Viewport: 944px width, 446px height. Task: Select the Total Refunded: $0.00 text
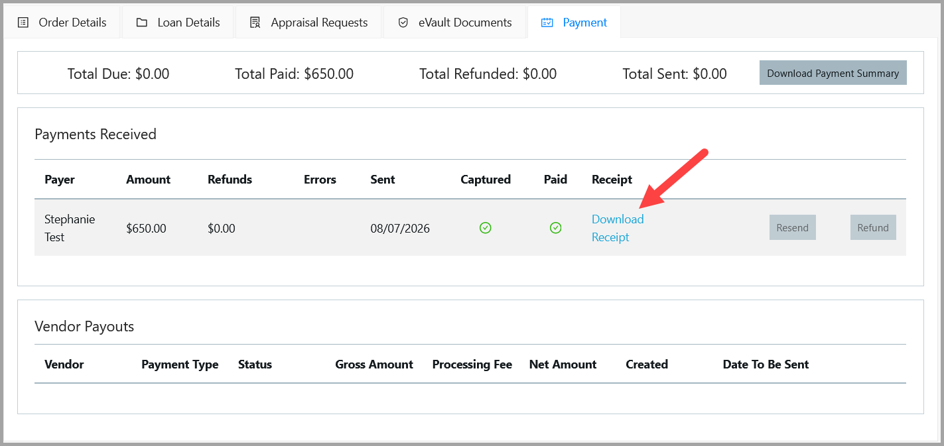(488, 74)
